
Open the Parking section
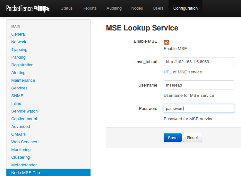pos(18,57)
